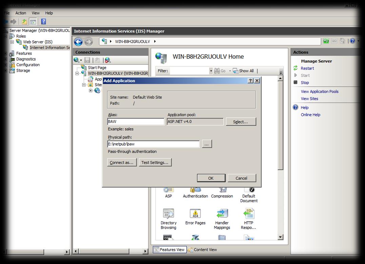Select Storage in Server Manager tree

tap(23, 70)
